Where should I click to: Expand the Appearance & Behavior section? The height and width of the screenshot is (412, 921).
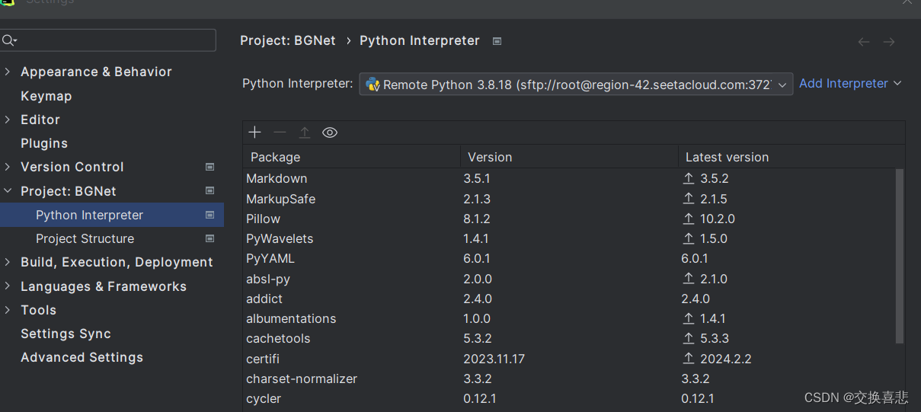click(8, 72)
